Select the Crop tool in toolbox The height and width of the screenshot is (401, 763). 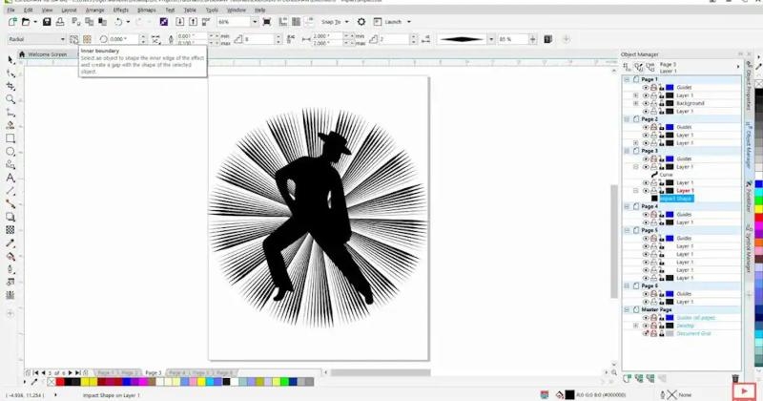click(x=10, y=86)
